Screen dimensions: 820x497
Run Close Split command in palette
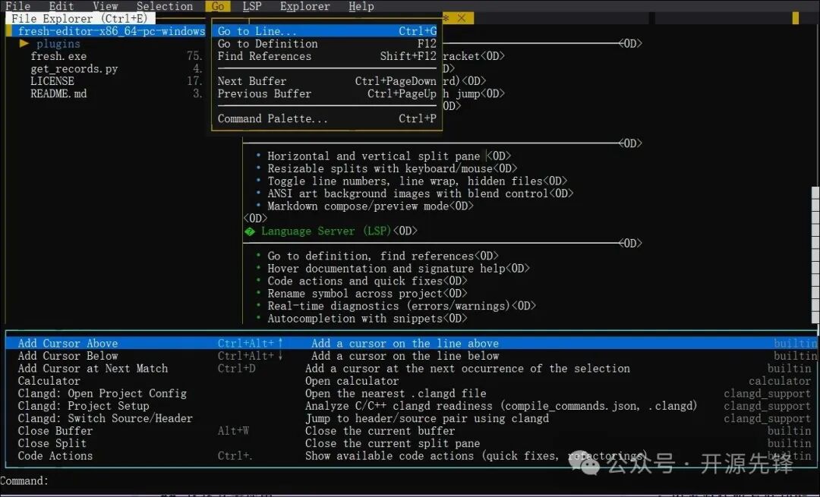[x=411, y=444]
